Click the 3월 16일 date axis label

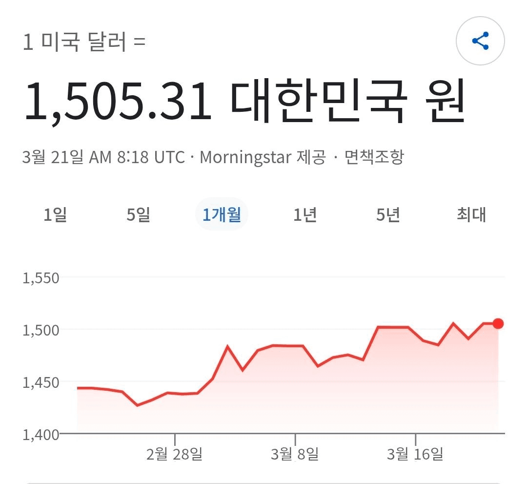click(415, 454)
